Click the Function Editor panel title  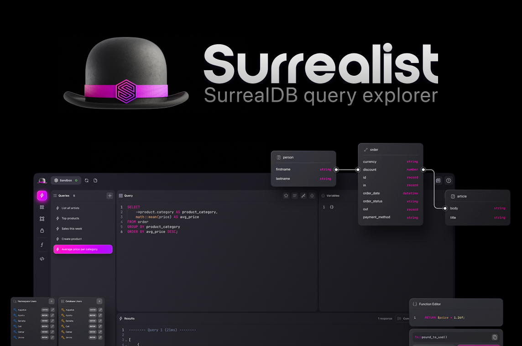430,304
